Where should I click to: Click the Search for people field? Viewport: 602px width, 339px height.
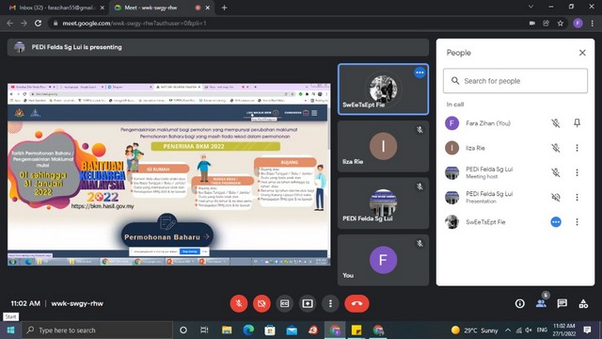(x=515, y=81)
